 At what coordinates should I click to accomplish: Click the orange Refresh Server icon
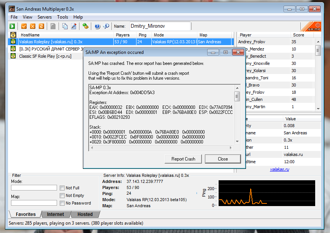click(41, 26)
